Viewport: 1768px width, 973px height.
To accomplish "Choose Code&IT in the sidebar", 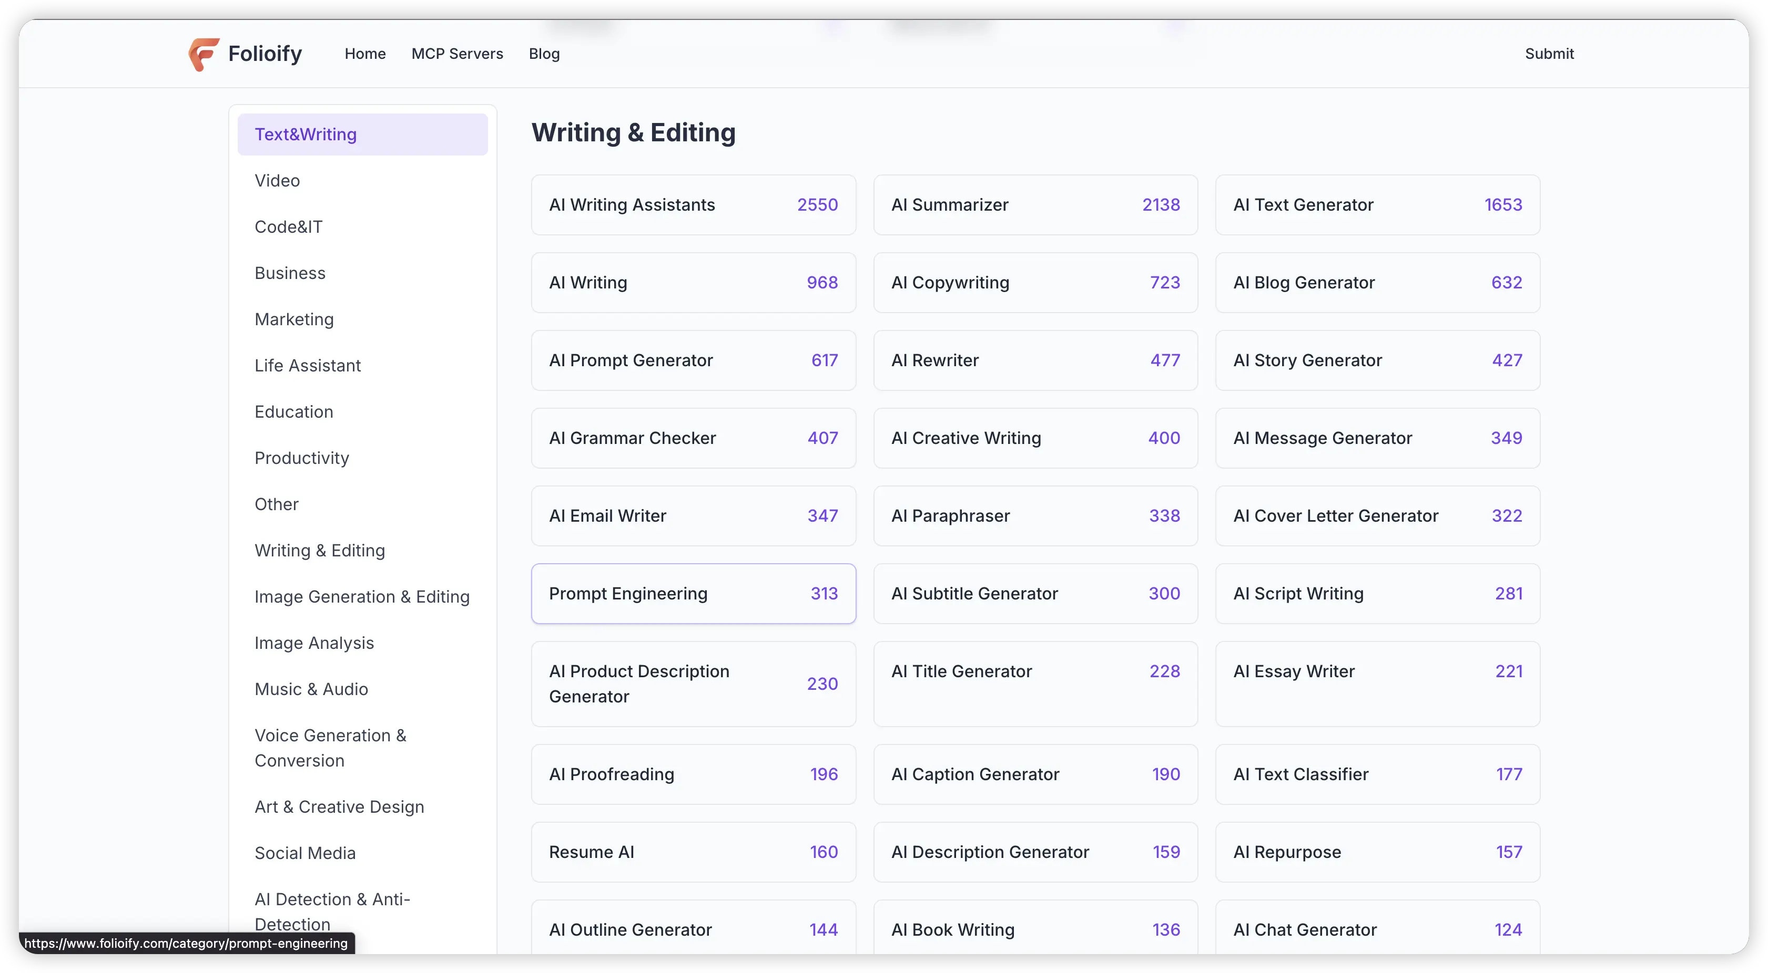I will click(288, 227).
